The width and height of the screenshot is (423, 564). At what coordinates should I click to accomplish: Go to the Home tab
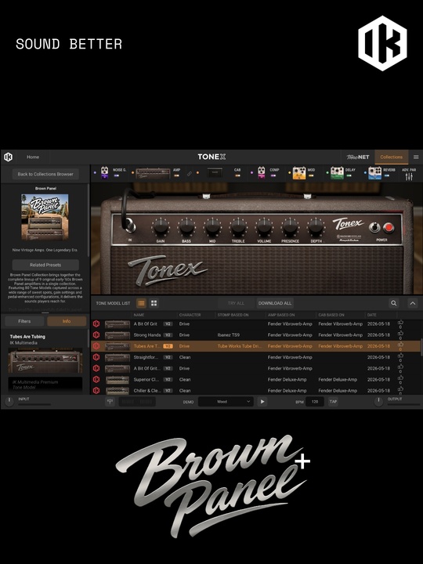(x=33, y=157)
